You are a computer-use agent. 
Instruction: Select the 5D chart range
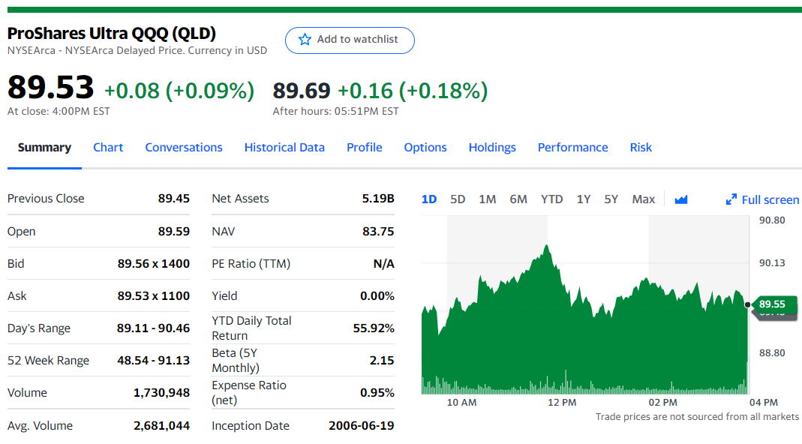pos(457,199)
